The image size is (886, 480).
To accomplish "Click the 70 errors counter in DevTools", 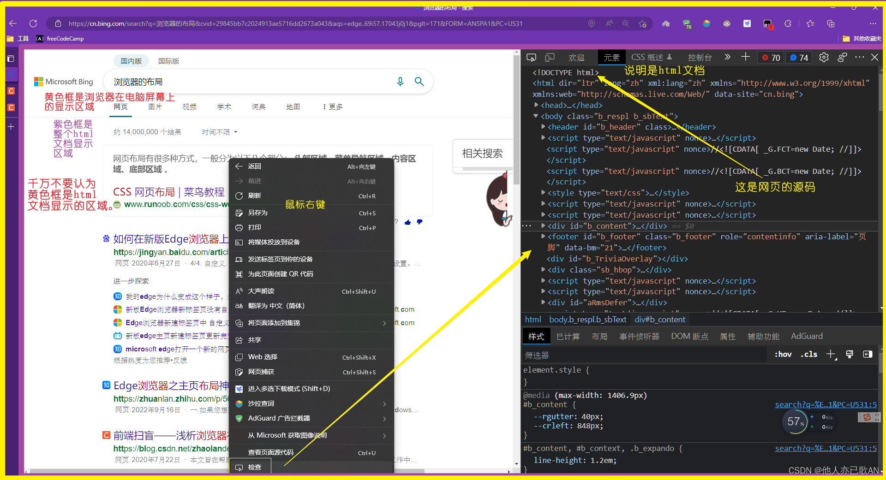I will point(771,58).
